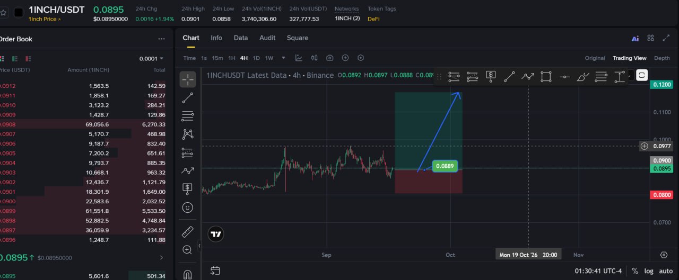679x280 pixels.
Task: Click the TradingView logo badge on chart
Action: tap(216, 234)
